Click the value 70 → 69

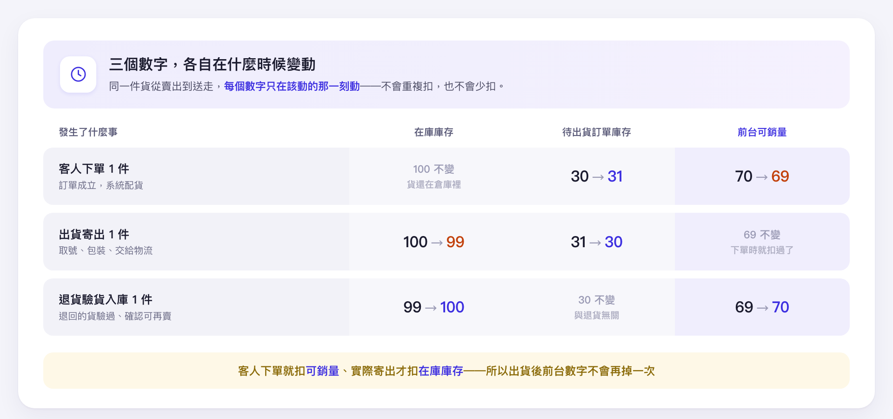pyautogui.click(x=762, y=176)
